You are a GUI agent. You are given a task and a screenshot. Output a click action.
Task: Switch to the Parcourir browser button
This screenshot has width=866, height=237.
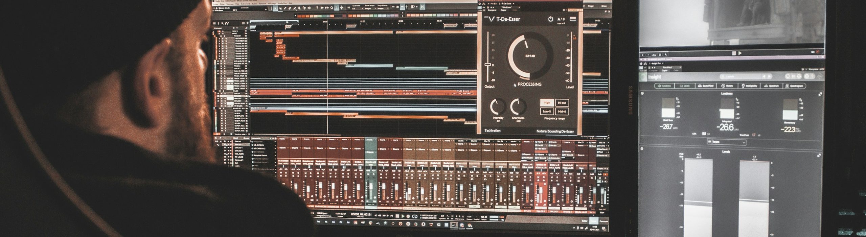[603, 221]
